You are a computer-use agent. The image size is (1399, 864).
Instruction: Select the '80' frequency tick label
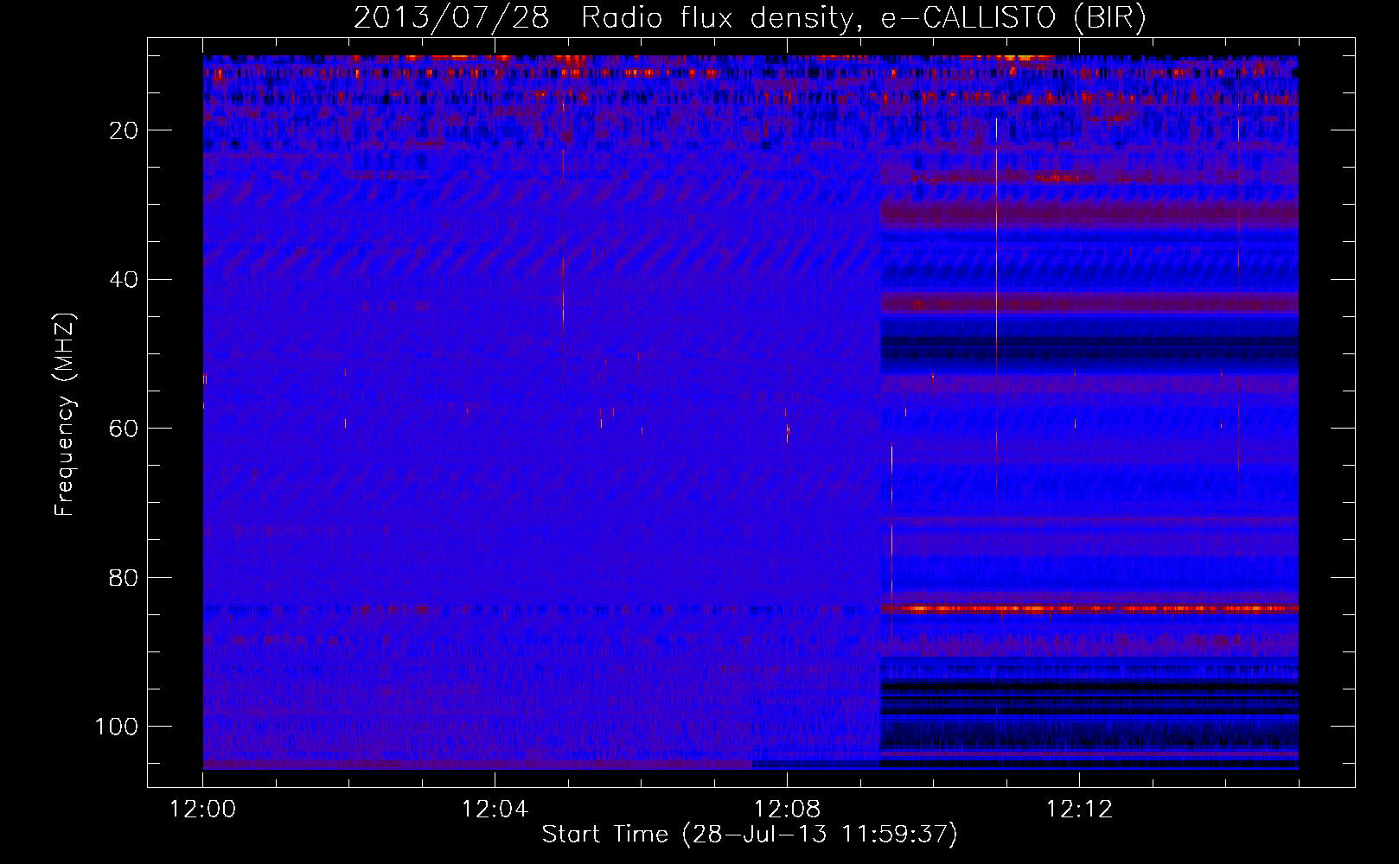(125, 578)
